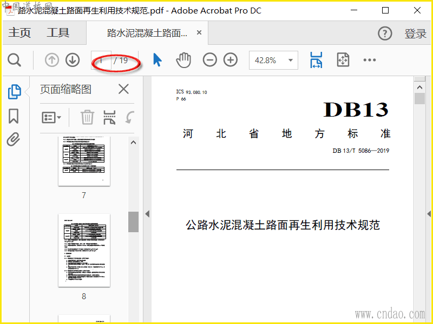Switch to the 路水泥混凝土路面 document tab
The width and height of the screenshot is (433, 324).
pos(147,33)
